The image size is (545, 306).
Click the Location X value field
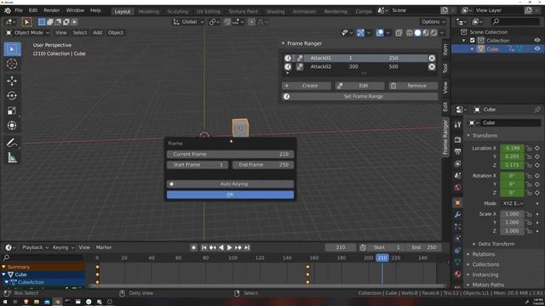(512, 148)
